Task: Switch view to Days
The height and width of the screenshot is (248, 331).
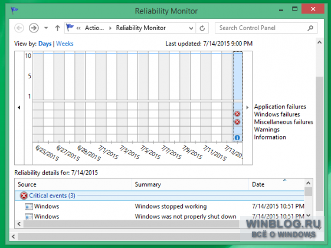Action: coord(45,44)
